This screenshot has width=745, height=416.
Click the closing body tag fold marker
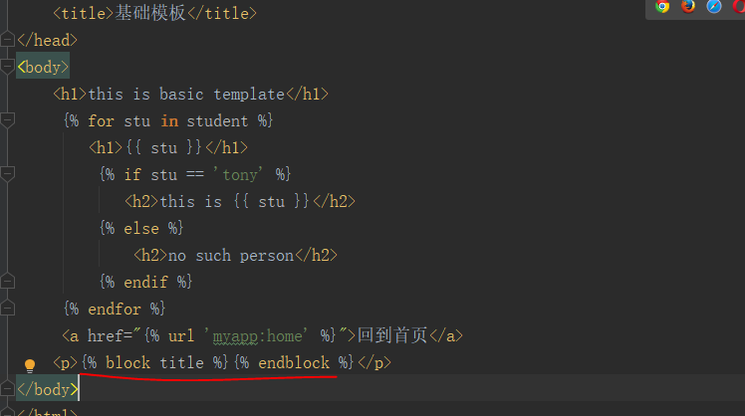[x=8, y=388]
